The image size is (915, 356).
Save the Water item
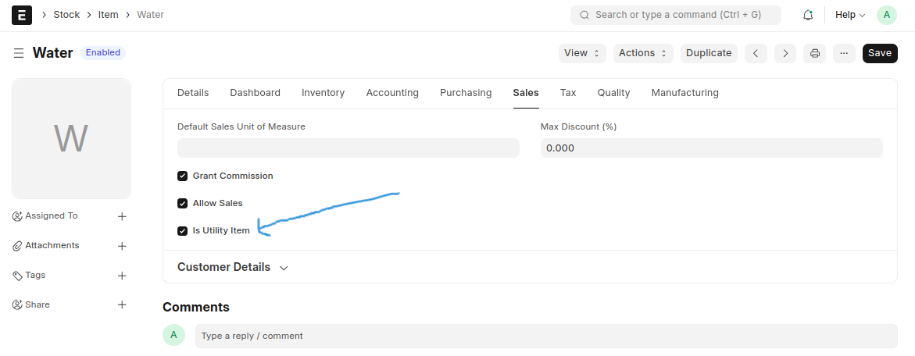pyautogui.click(x=879, y=53)
